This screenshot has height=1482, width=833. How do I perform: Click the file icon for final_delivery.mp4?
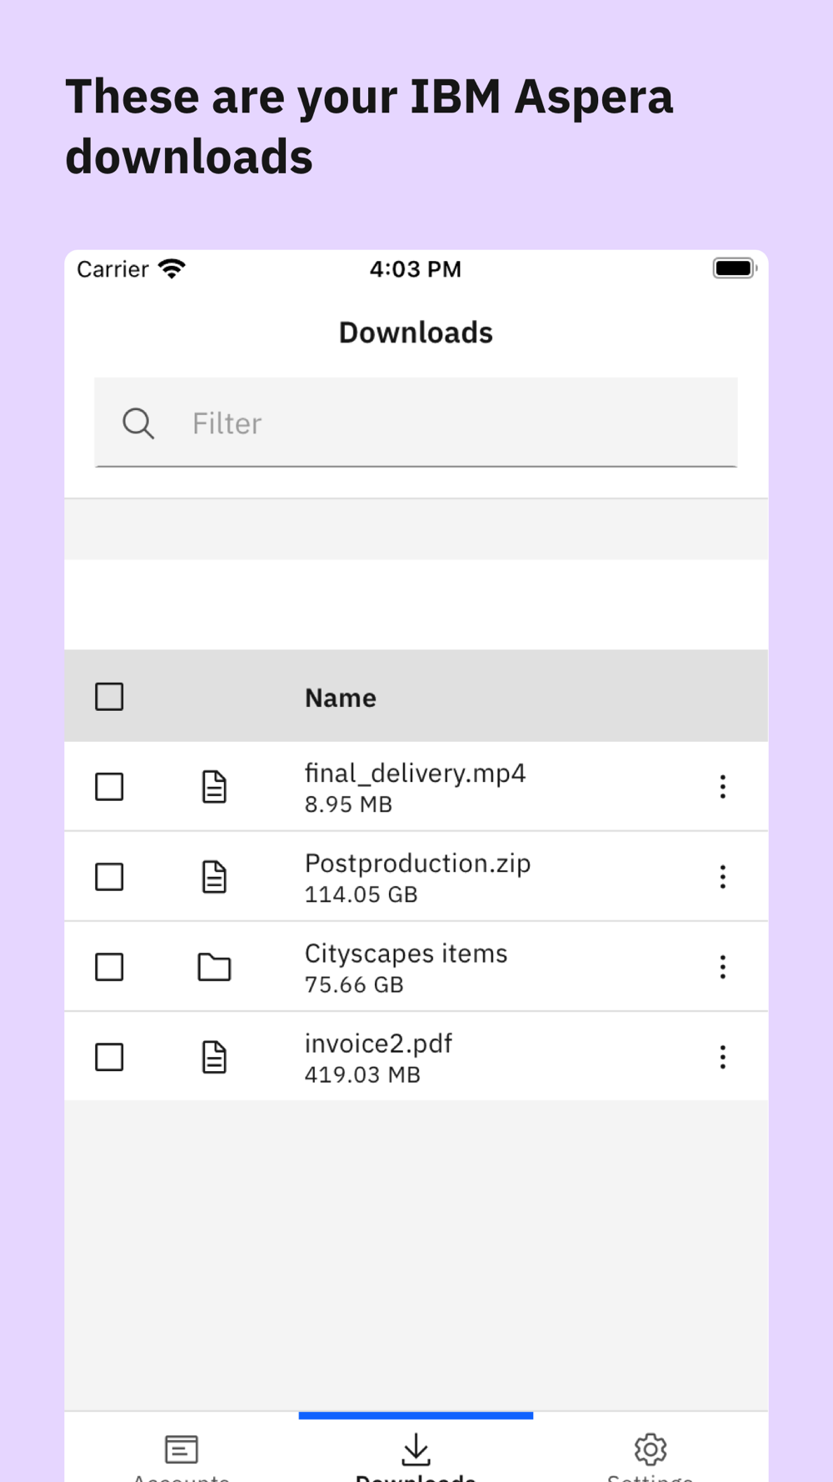click(214, 787)
